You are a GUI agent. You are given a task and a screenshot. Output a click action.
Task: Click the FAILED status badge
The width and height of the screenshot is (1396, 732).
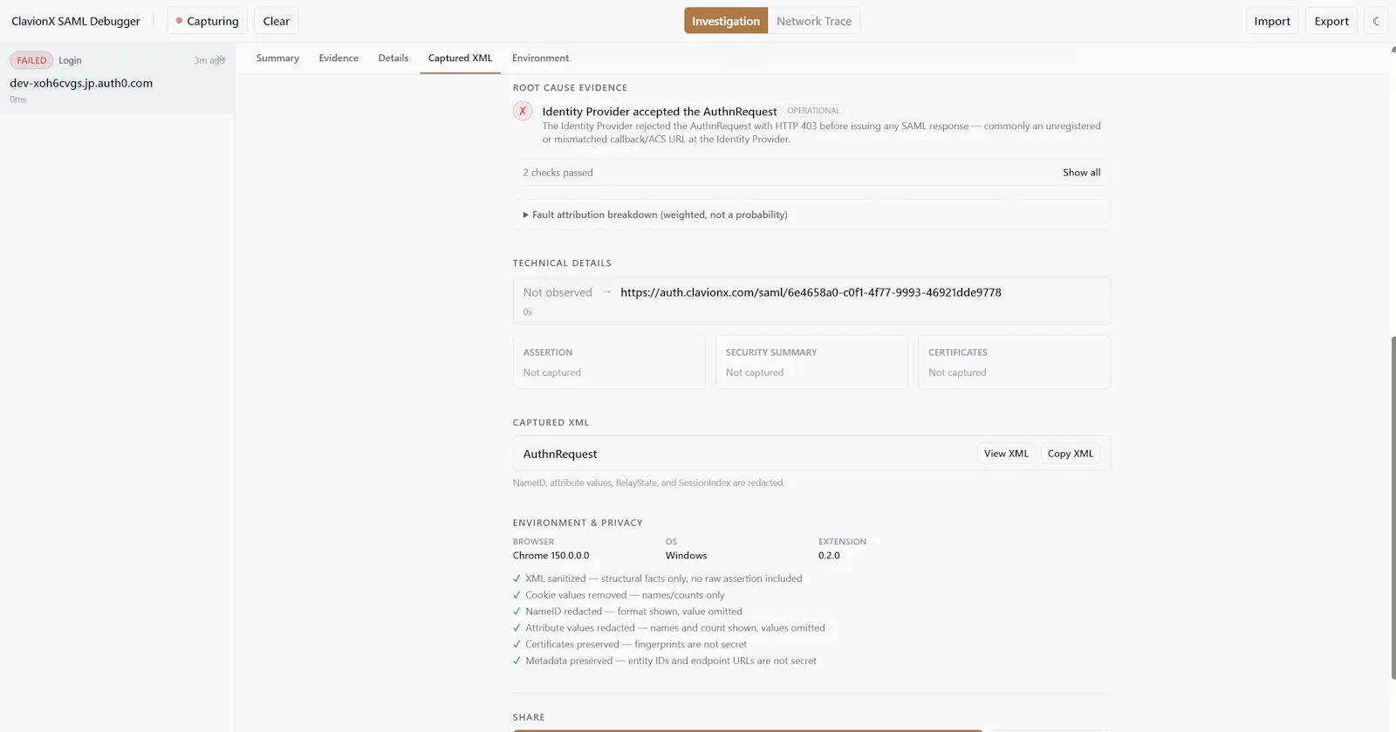(x=31, y=60)
